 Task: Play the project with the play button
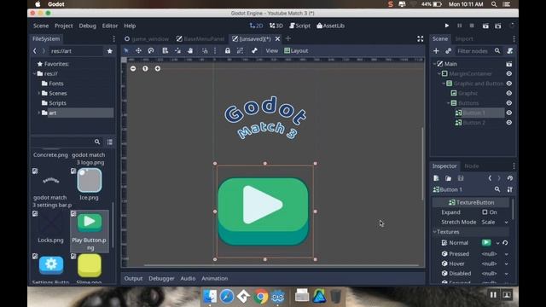coord(447,26)
